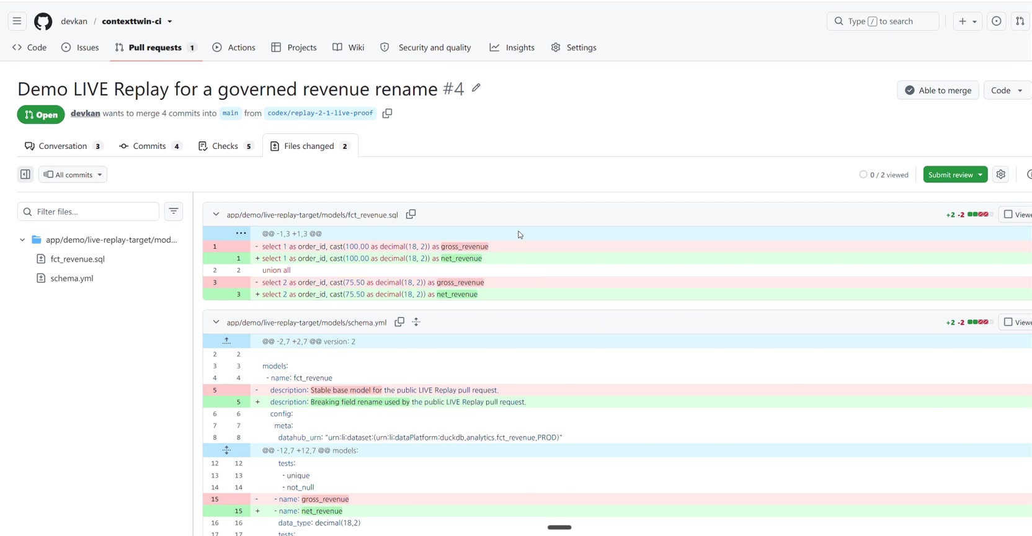
Task: Open the Actions tab
Action: 234,47
